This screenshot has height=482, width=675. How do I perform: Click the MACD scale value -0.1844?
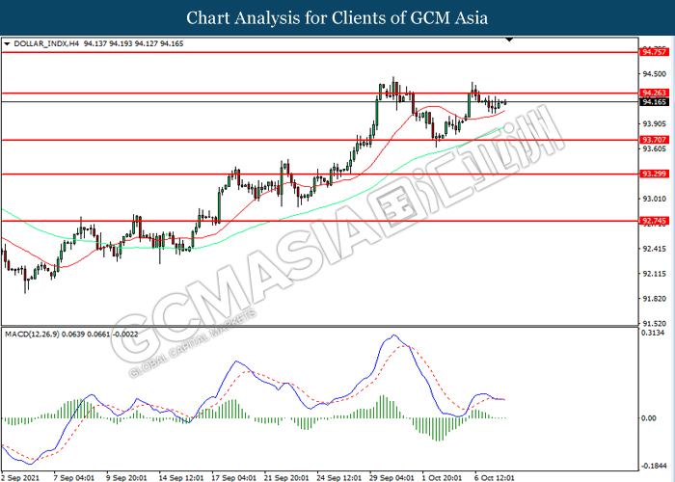click(x=654, y=466)
